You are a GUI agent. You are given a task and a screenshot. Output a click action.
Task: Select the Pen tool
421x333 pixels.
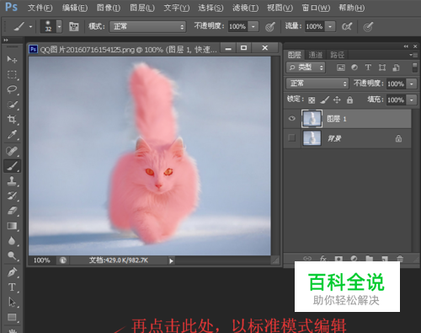click(x=12, y=272)
